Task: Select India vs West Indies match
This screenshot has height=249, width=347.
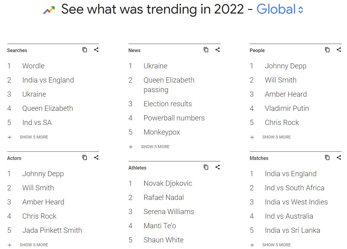Action: (x=296, y=202)
